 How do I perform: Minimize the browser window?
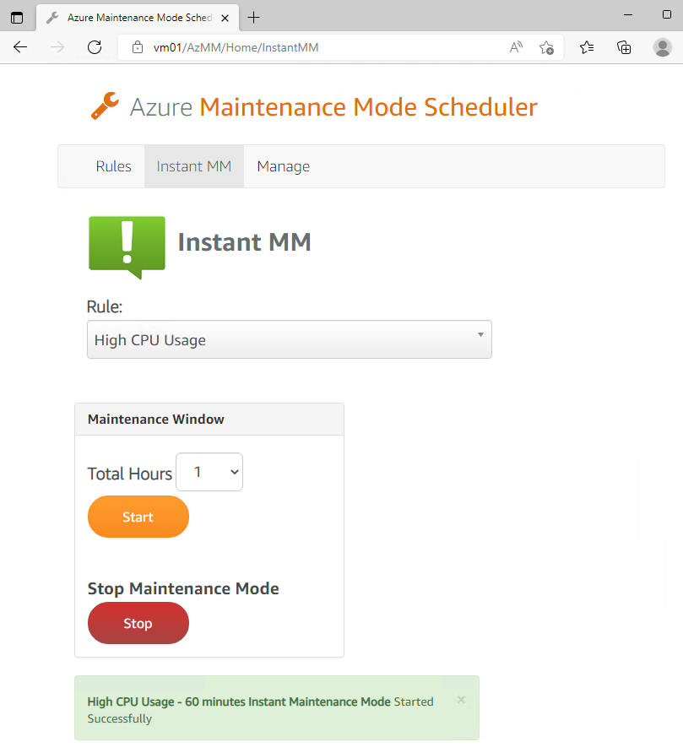[628, 15]
